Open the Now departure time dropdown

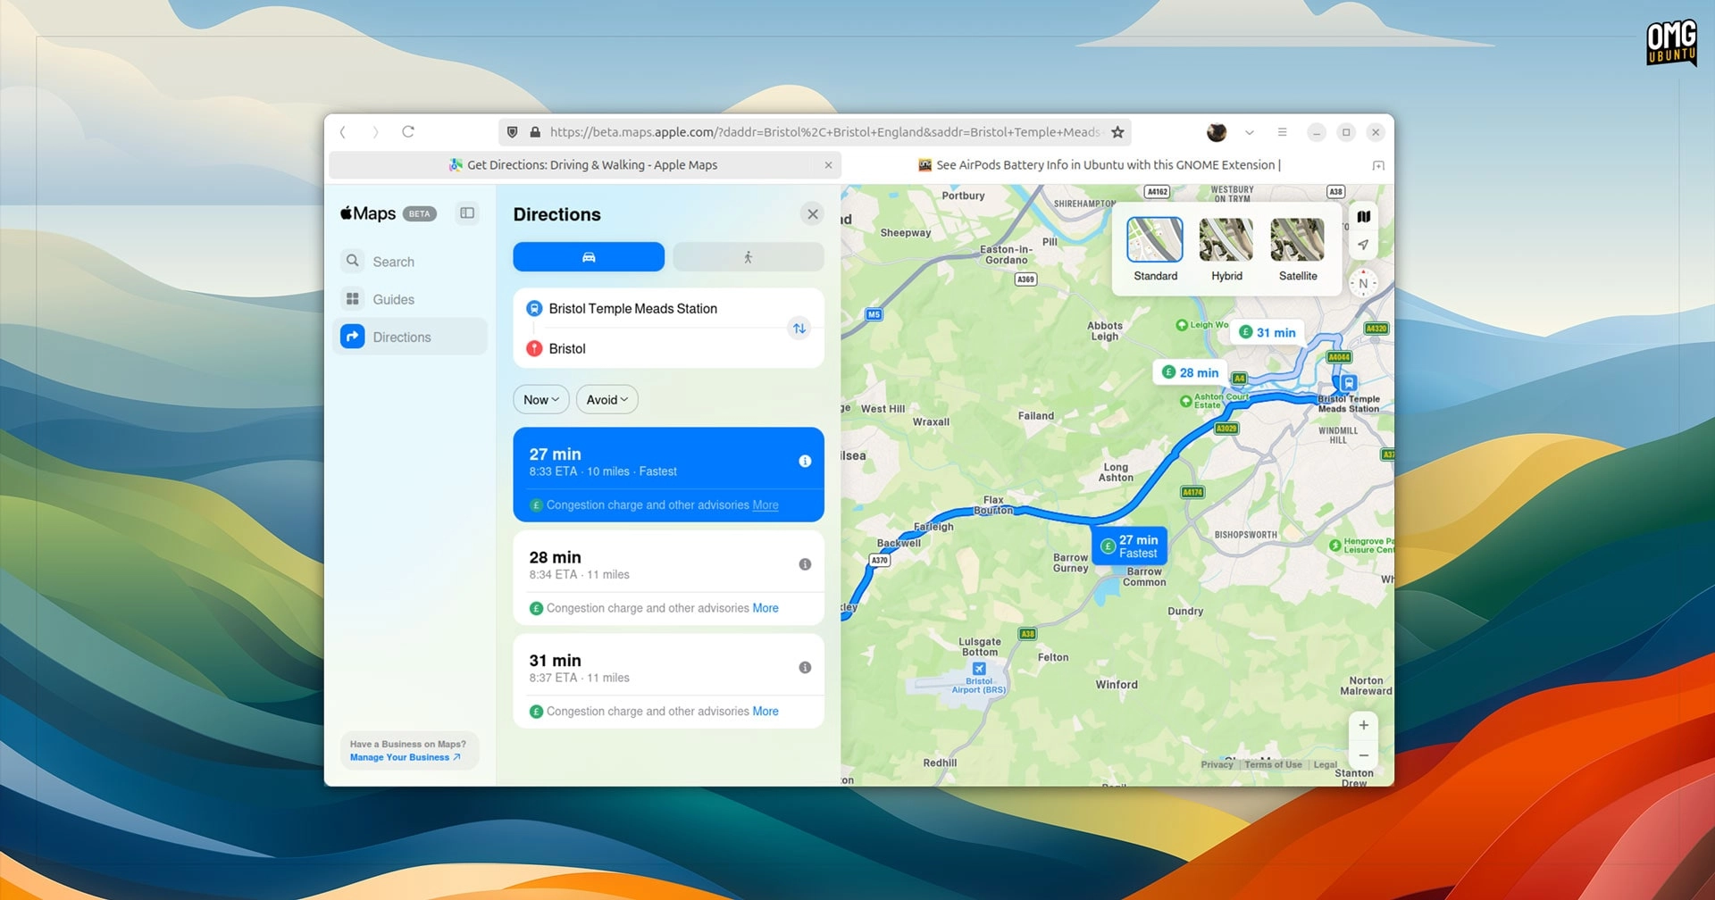coord(541,400)
